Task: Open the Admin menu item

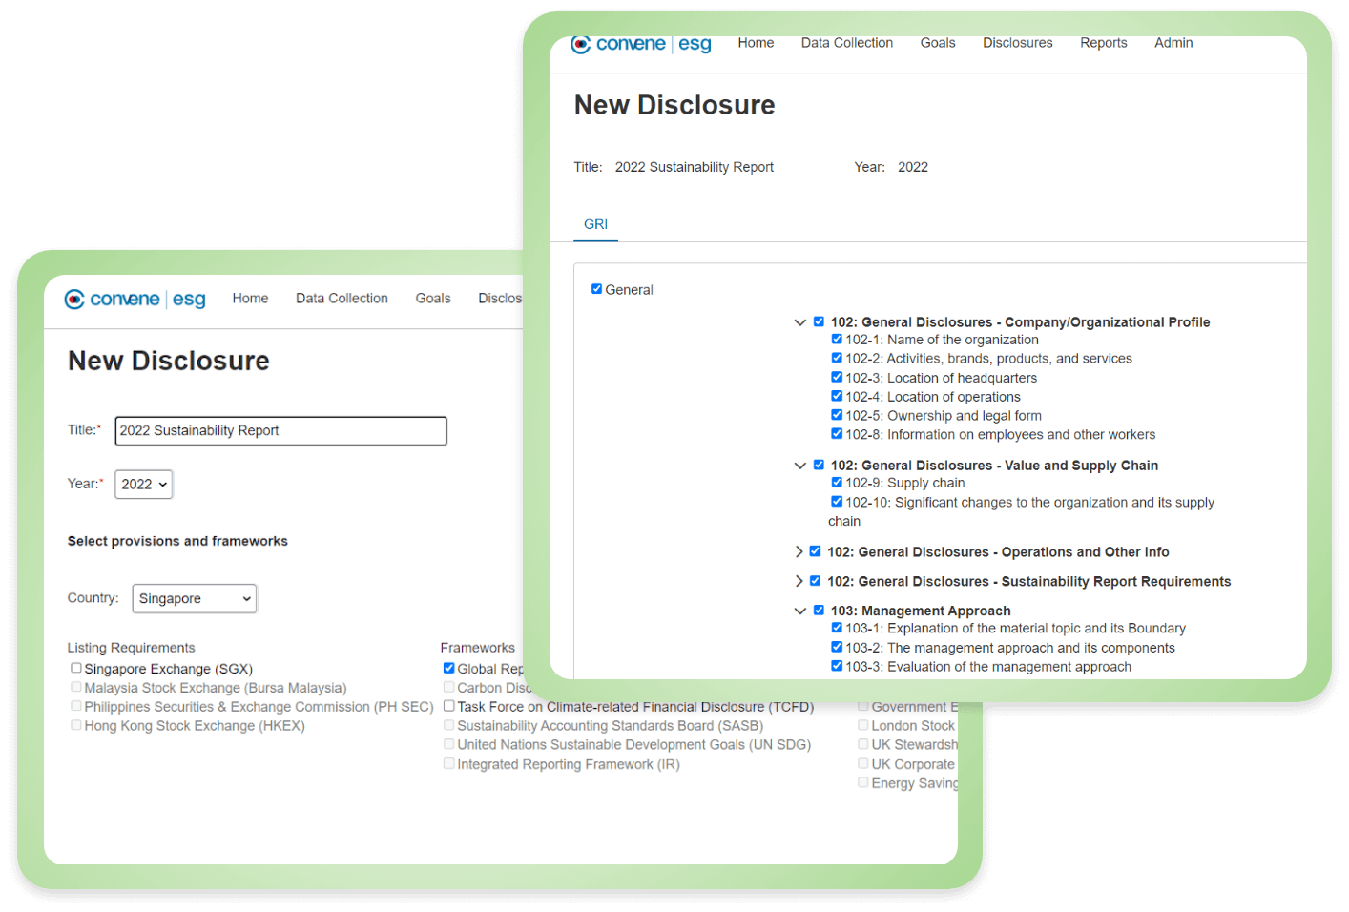Action: (x=1173, y=43)
